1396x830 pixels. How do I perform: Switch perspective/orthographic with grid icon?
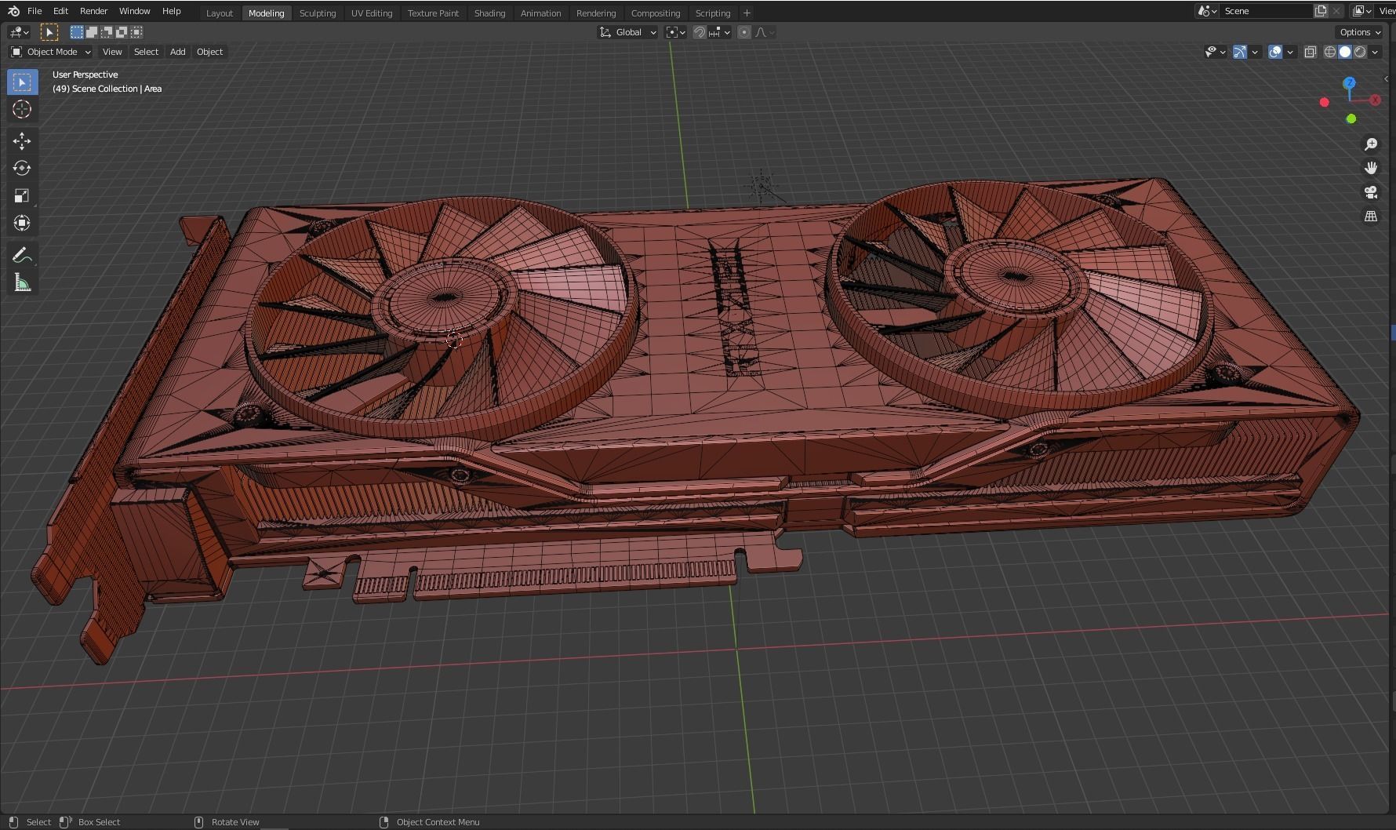(x=1371, y=216)
